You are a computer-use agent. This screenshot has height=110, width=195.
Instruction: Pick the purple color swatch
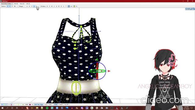pos(30,105)
